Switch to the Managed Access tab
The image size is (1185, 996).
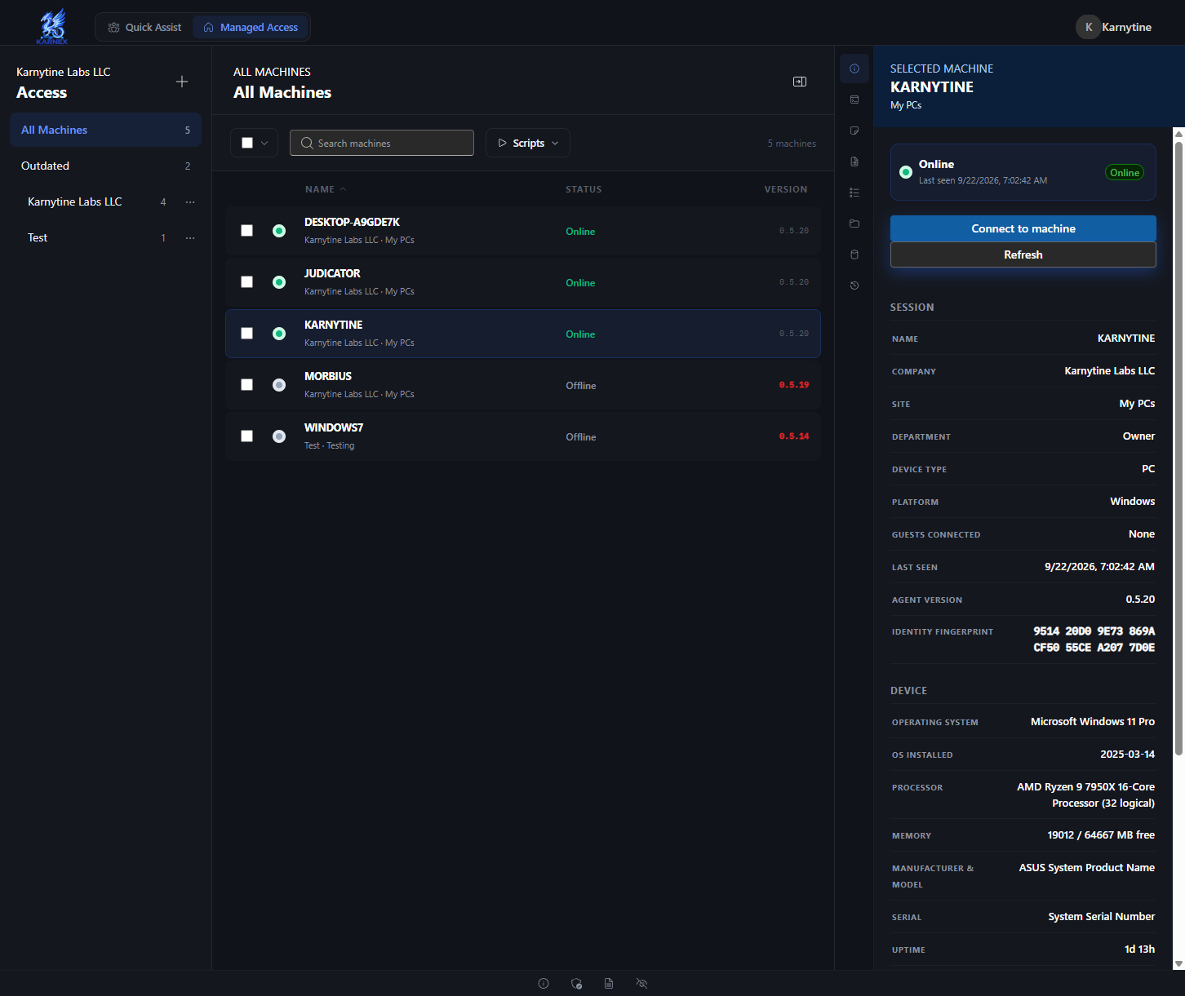click(251, 27)
